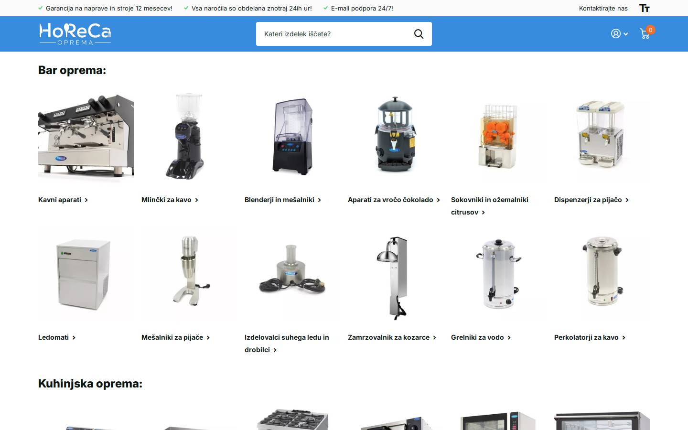Click the Bar oprema heading
The height and width of the screenshot is (430, 688).
point(72,70)
